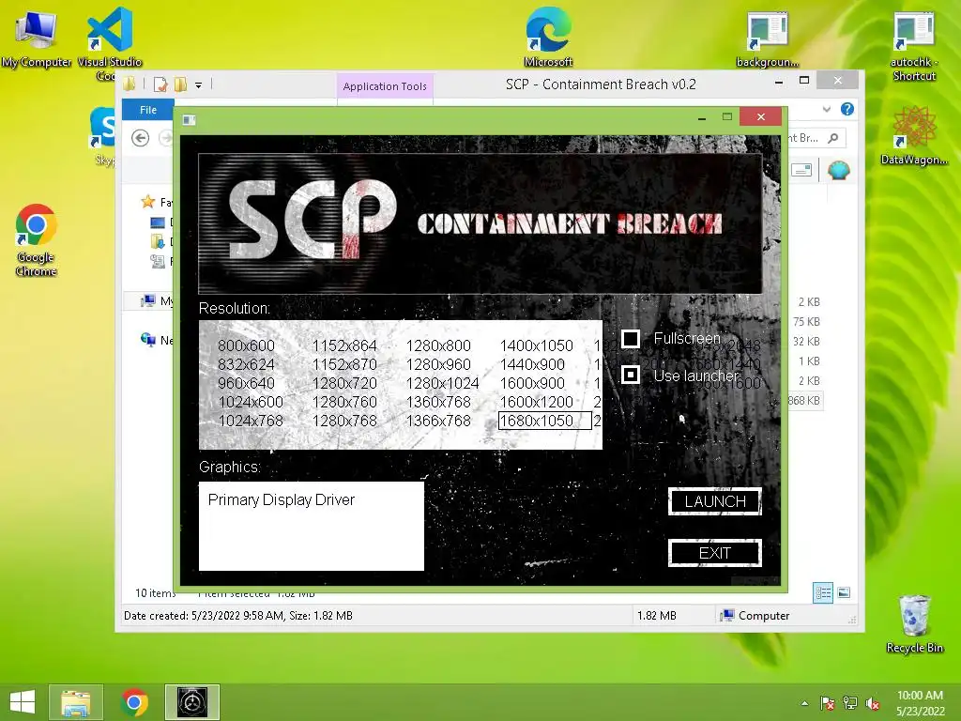Select 1280x800 resolution
The width and height of the screenshot is (961, 721).
click(x=438, y=345)
